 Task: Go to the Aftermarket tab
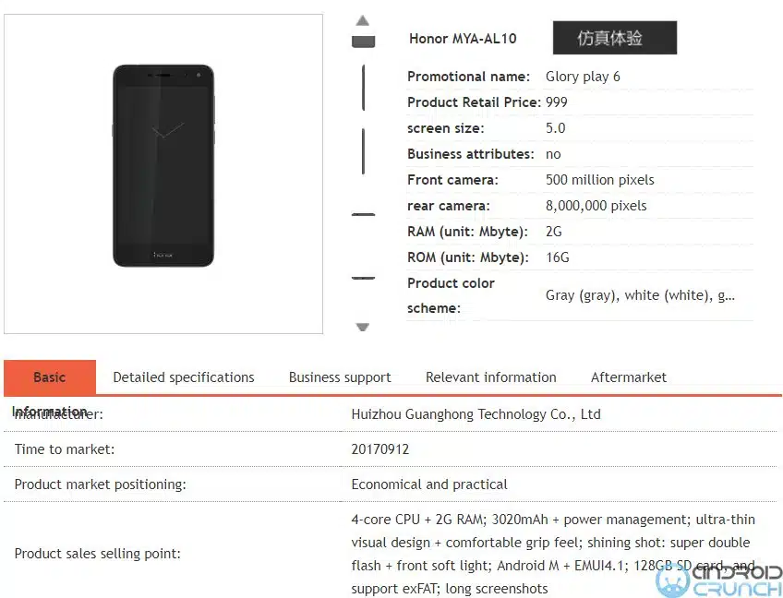[629, 377]
